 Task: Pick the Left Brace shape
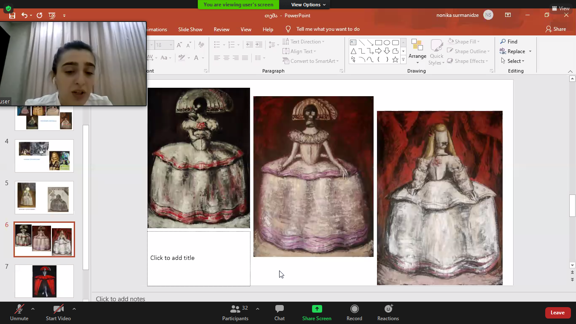pos(379,59)
